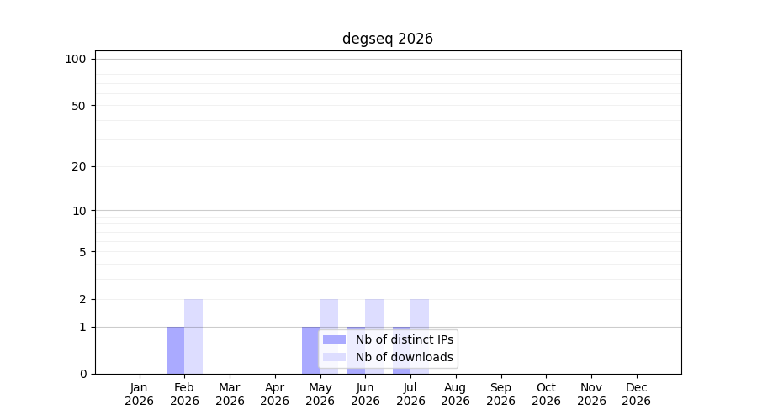Click the Dec 2026 axis label

[x=637, y=394]
